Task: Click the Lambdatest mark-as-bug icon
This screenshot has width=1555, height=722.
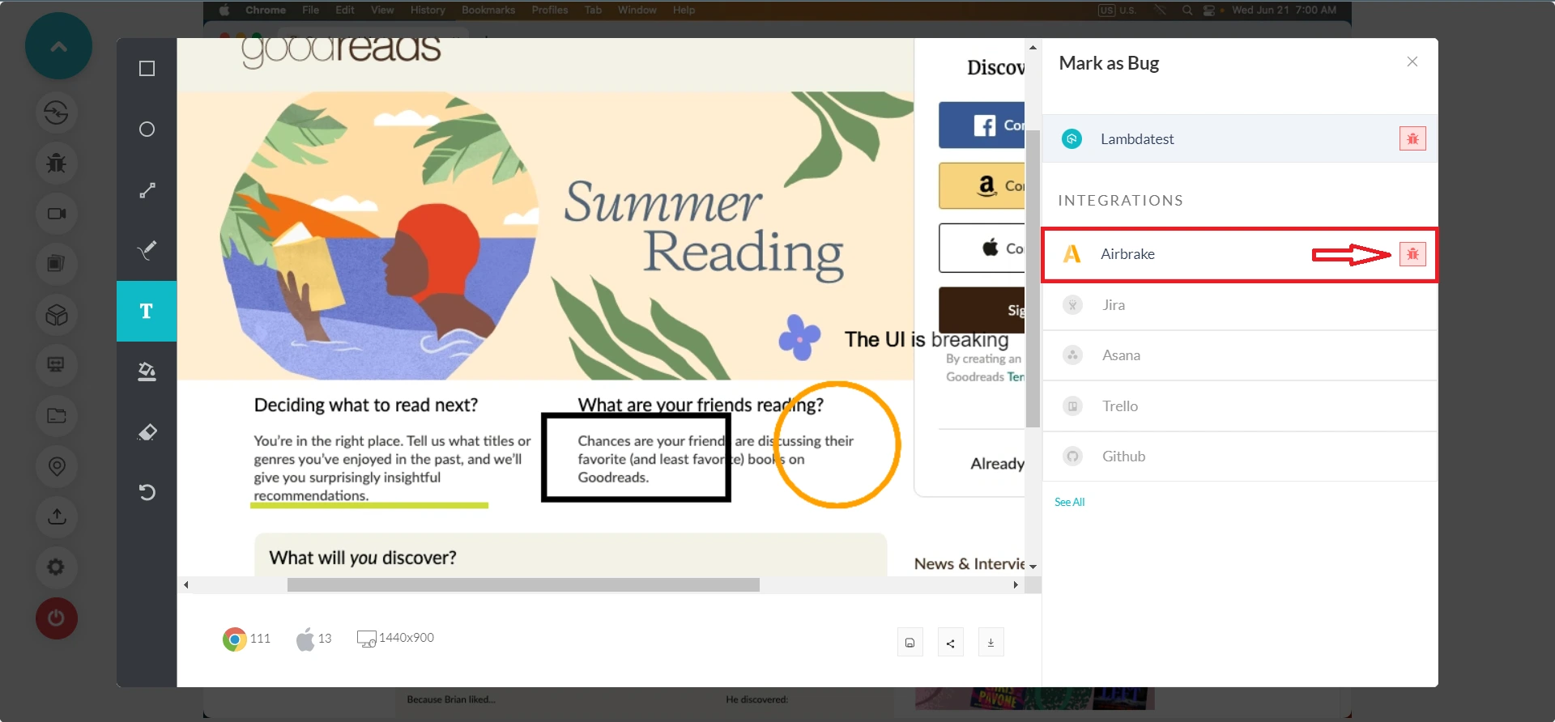Action: pyautogui.click(x=1412, y=138)
